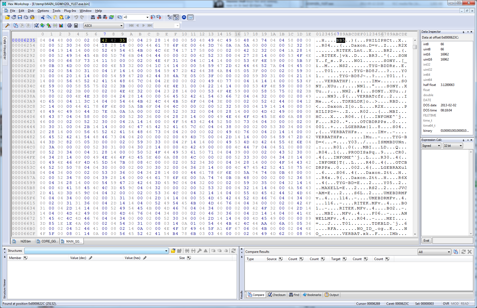Screen dimensions: 477x308
Task: Click the Add Structure icon
Action: 49,25
